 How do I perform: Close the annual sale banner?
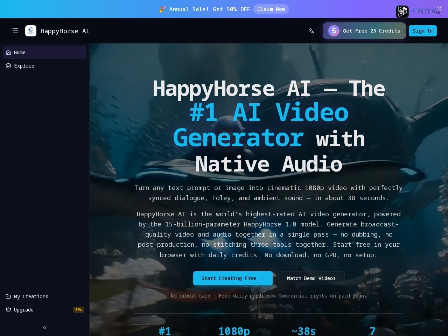tap(440, 8)
